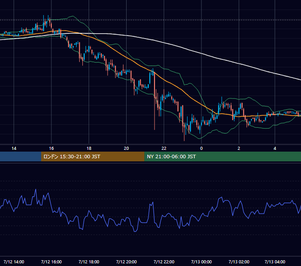
Task: Click the 7/12 22:00 time label
Action: (x=164, y=262)
